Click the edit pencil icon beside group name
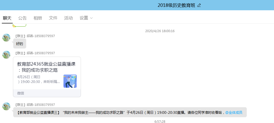 [x=199, y=5]
